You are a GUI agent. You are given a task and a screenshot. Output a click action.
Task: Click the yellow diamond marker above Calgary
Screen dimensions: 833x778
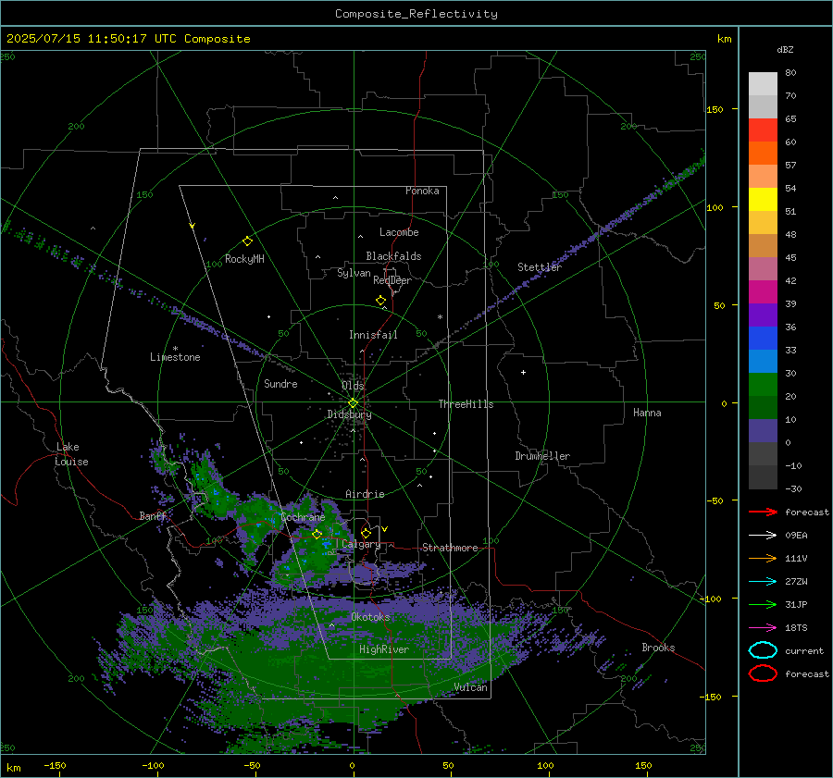366,533
